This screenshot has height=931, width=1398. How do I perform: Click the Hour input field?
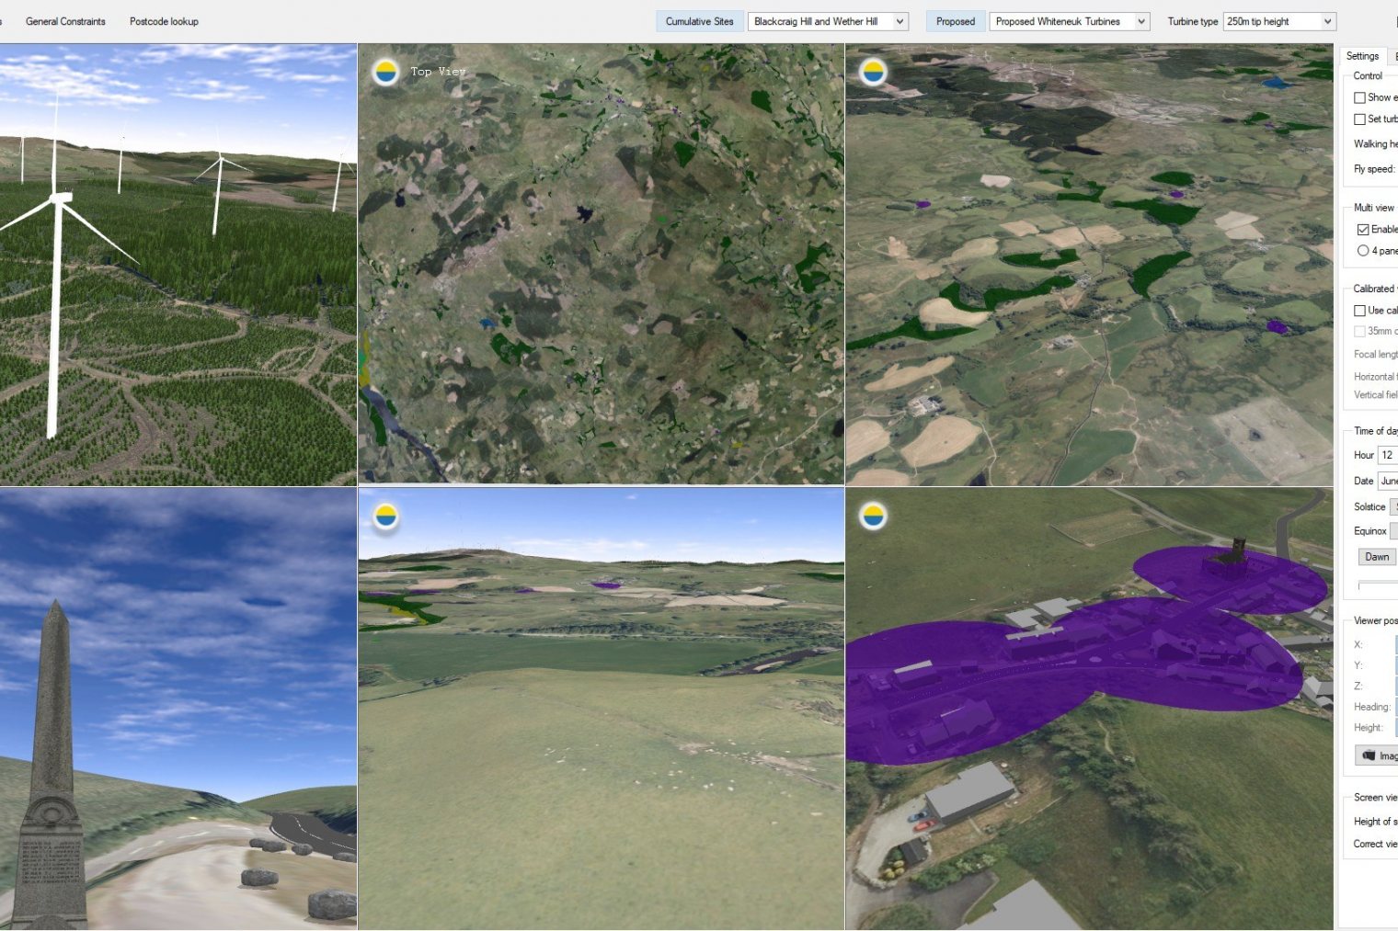[x=1387, y=455]
